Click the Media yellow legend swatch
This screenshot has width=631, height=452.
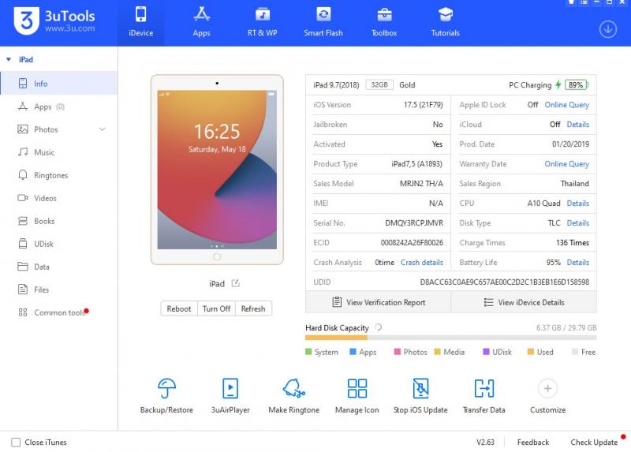click(x=438, y=352)
